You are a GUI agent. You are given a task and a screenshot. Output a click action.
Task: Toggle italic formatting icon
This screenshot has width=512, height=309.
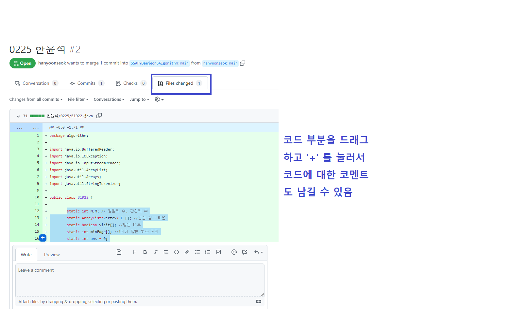155,252
